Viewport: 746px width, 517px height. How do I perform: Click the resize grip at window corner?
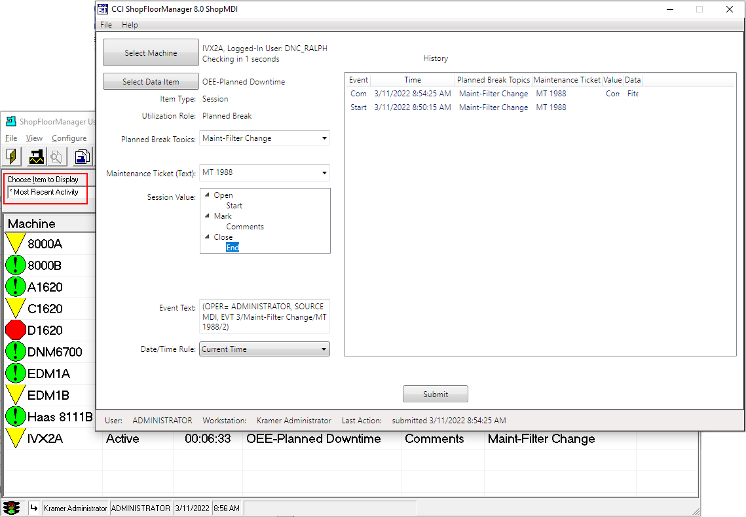coord(696,512)
